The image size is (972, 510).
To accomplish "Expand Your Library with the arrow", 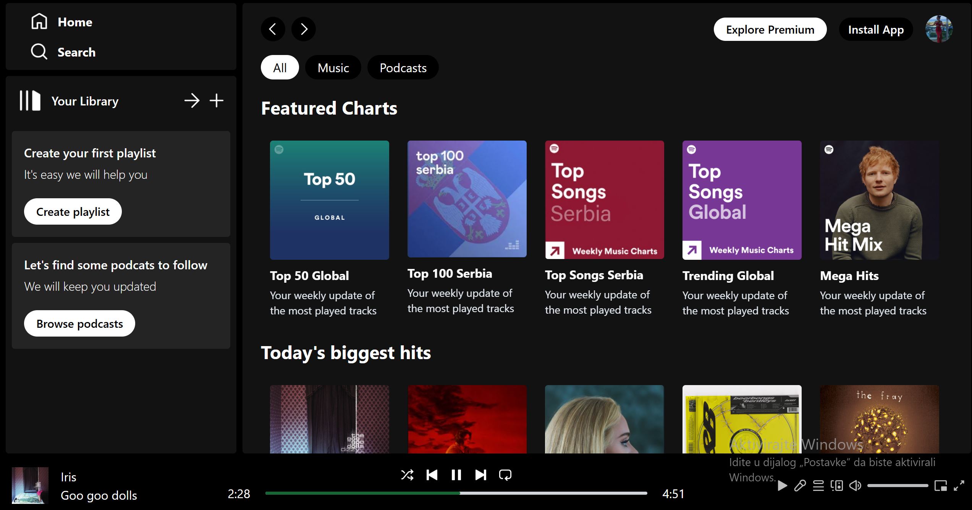I will tap(192, 100).
